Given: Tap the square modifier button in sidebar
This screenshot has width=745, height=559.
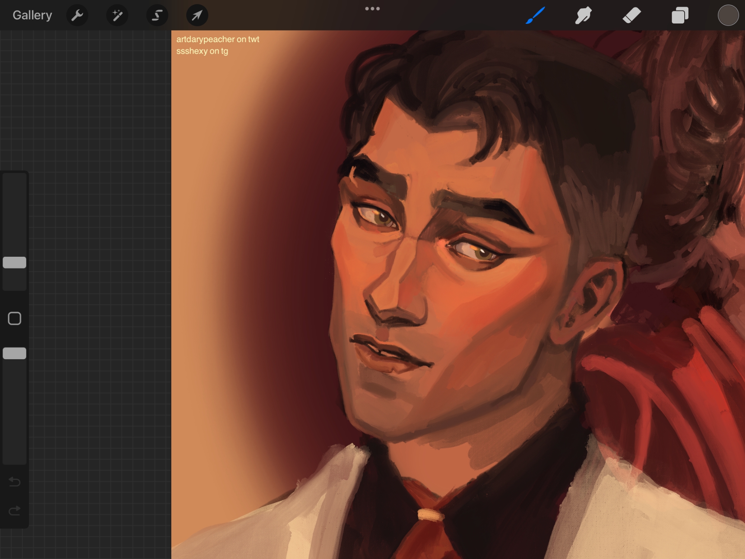Looking at the screenshot, I should coord(15,319).
